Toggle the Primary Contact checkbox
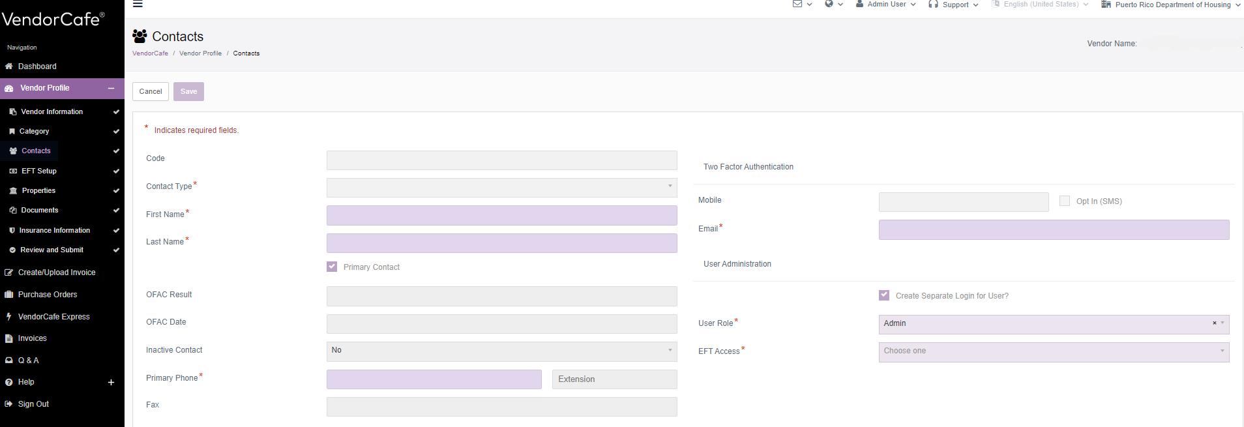This screenshot has width=1244, height=427. [x=332, y=267]
